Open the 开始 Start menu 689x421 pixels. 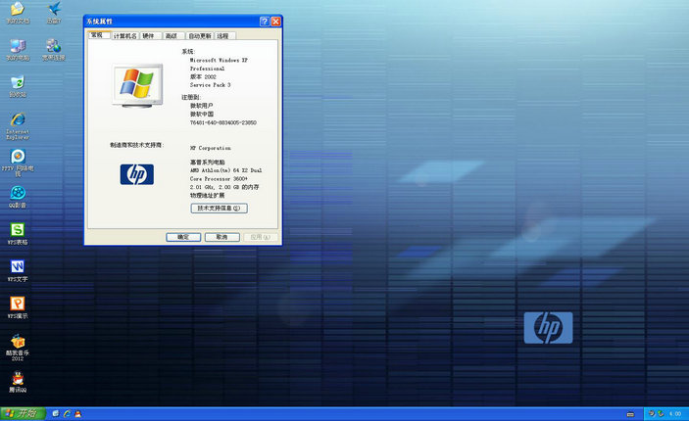(22, 413)
